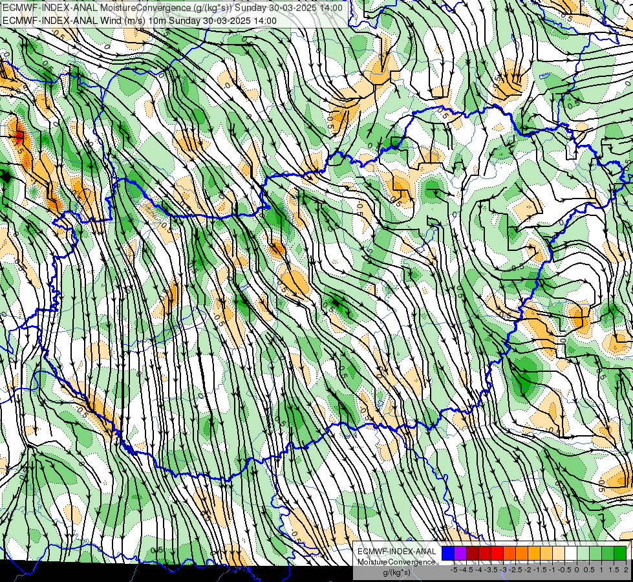Image resolution: width=633 pixels, height=582 pixels.
Task: Select the darkest green legend swatch
Action: [620, 554]
